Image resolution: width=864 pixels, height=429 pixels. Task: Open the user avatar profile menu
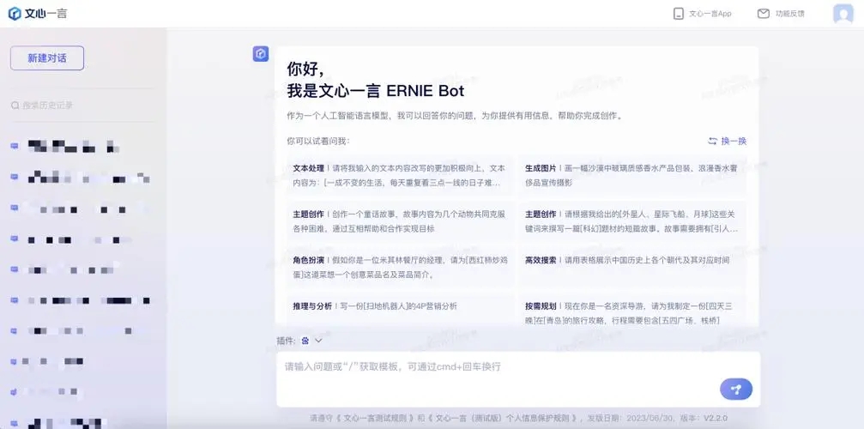click(x=843, y=14)
